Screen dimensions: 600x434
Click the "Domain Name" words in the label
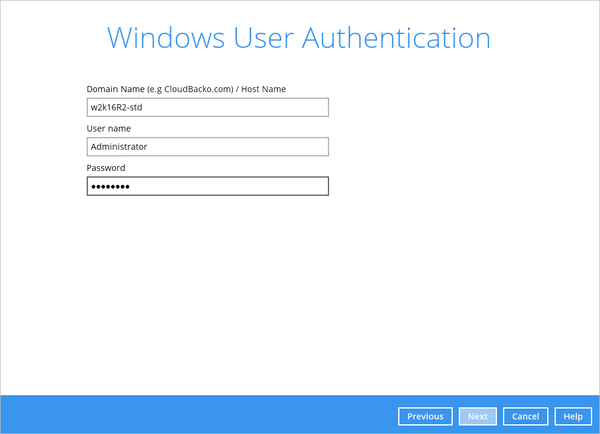pos(115,89)
